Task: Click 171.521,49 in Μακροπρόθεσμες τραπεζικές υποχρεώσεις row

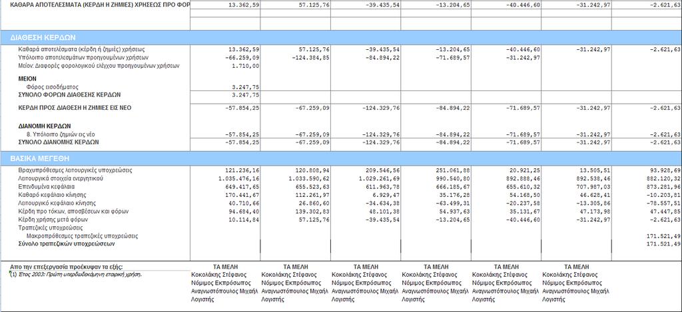Action: pos(664,236)
